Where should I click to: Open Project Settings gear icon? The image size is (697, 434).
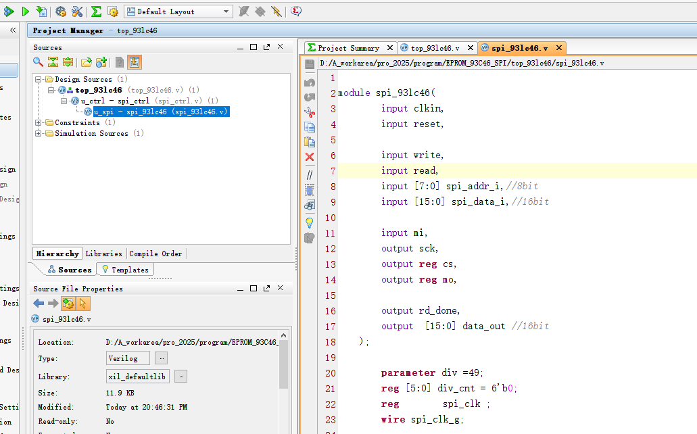(x=61, y=11)
